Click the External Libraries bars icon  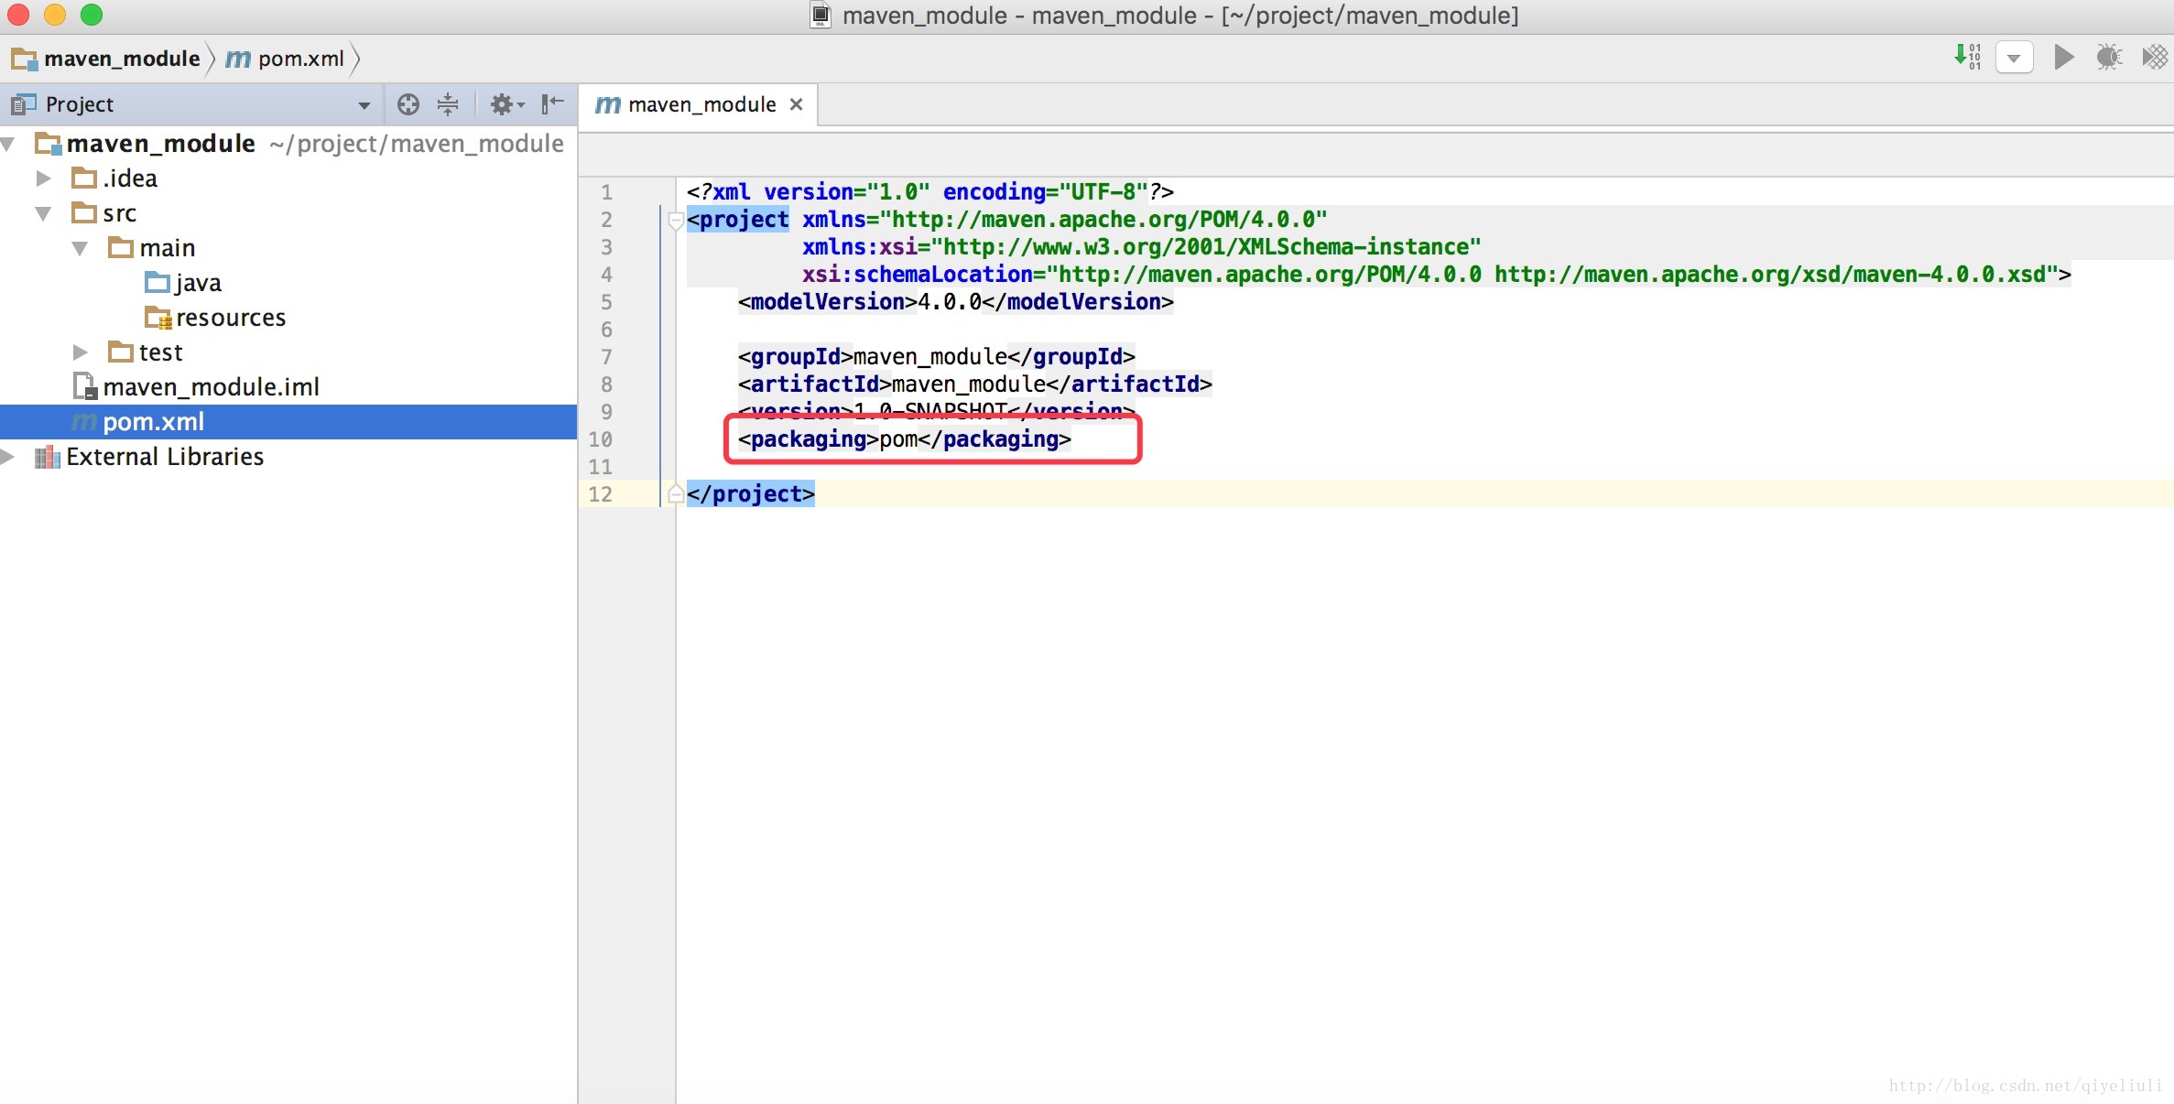point(47,457)
